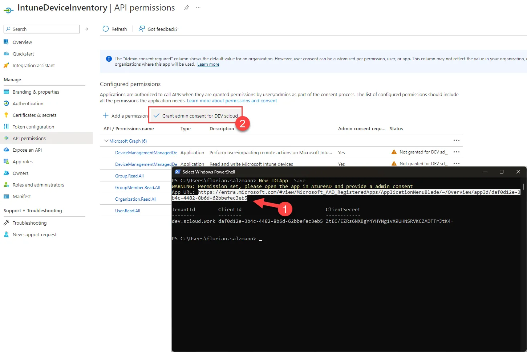This screenshot has width=527, height=352.
Task: Open Troubleshooting in the sidebar
Action: pos(30,223)
